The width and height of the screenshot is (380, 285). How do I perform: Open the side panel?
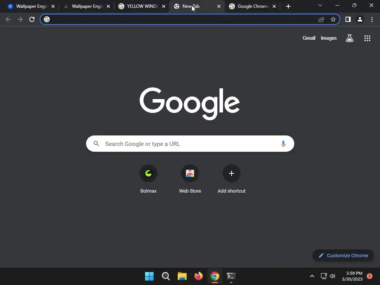click(348, 19)
